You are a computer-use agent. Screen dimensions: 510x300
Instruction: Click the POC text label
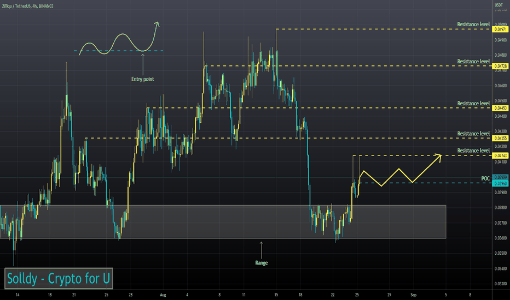pos(485,178)
